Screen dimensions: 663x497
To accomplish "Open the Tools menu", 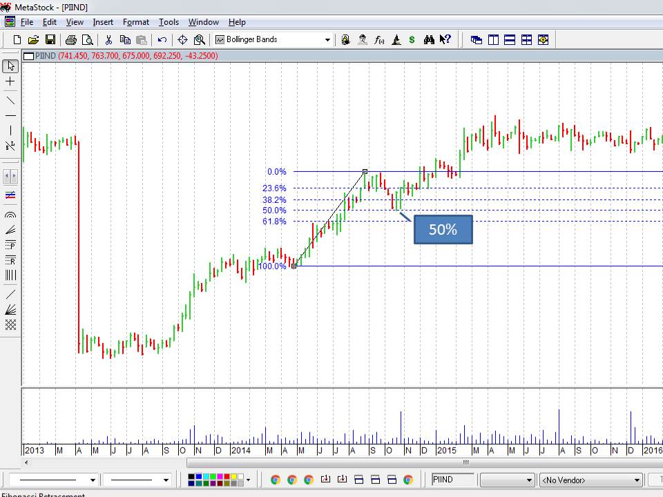I will (169, 22).
